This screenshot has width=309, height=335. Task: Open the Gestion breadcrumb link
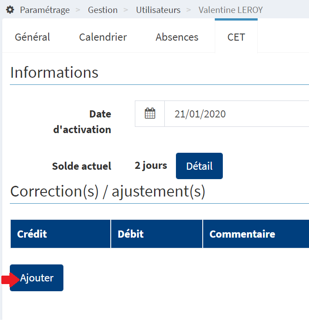tap(103, 10)
